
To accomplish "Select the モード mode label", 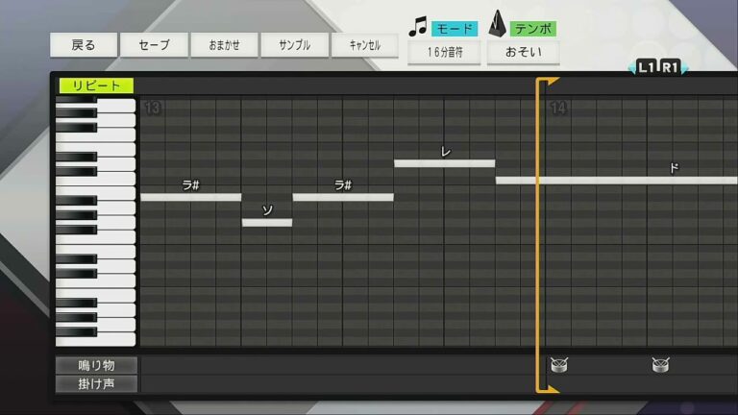I will pyautogui.click(x=454, y=29).
